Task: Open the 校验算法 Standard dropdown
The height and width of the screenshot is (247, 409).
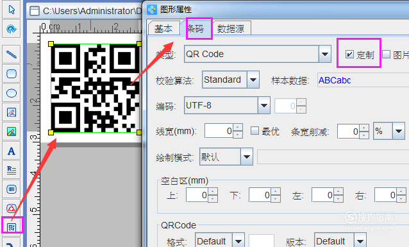Action: (x=253, y=80)
